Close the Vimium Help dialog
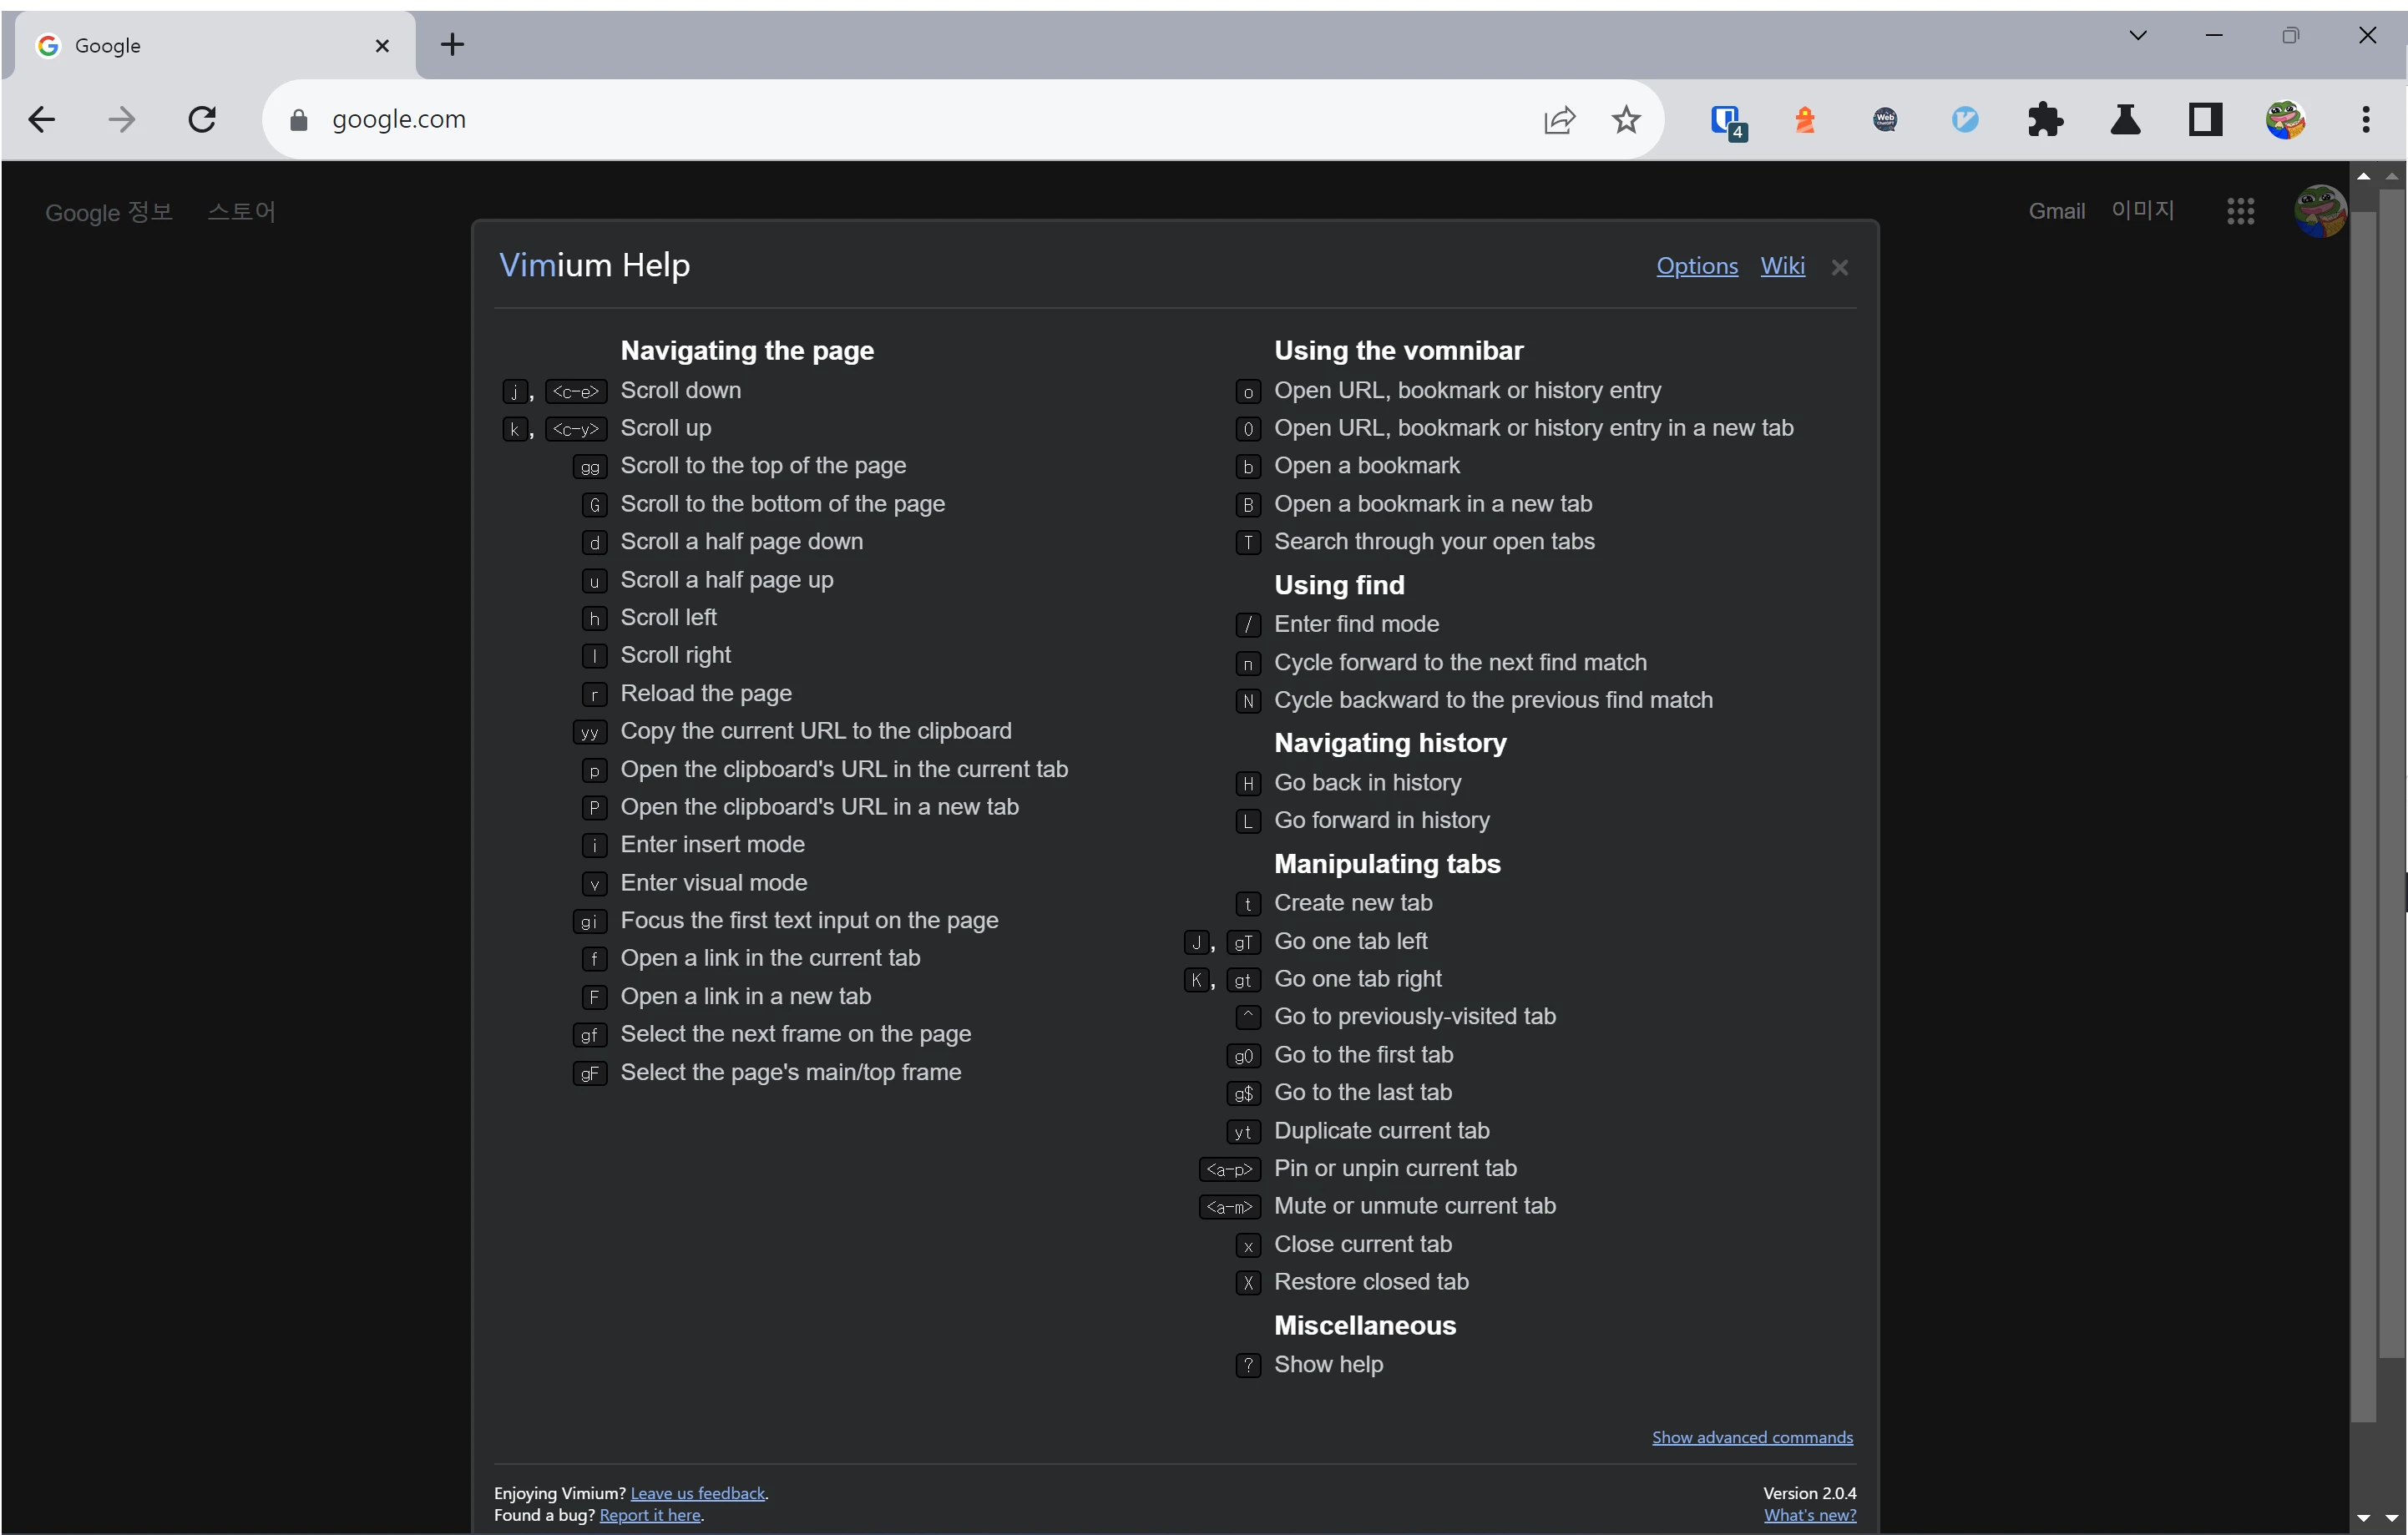This screenshot has width=2408, height=1535. [x=1839, y=267]
